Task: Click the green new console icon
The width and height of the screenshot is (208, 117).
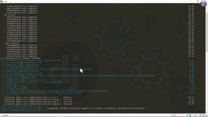Action: (190, 115)
